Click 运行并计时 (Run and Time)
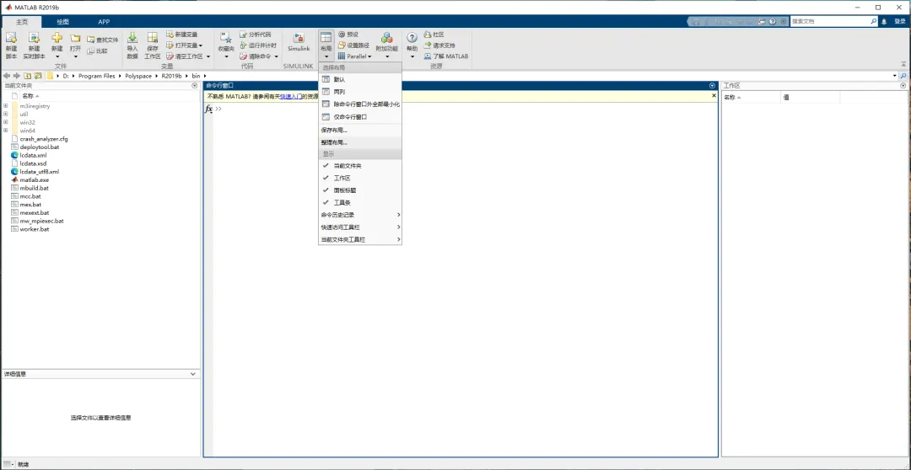911x470 pixels. click(258, 45)
